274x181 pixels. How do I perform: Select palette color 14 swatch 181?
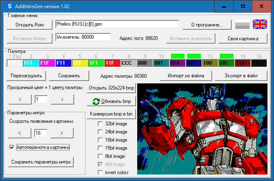click(226, 63)
